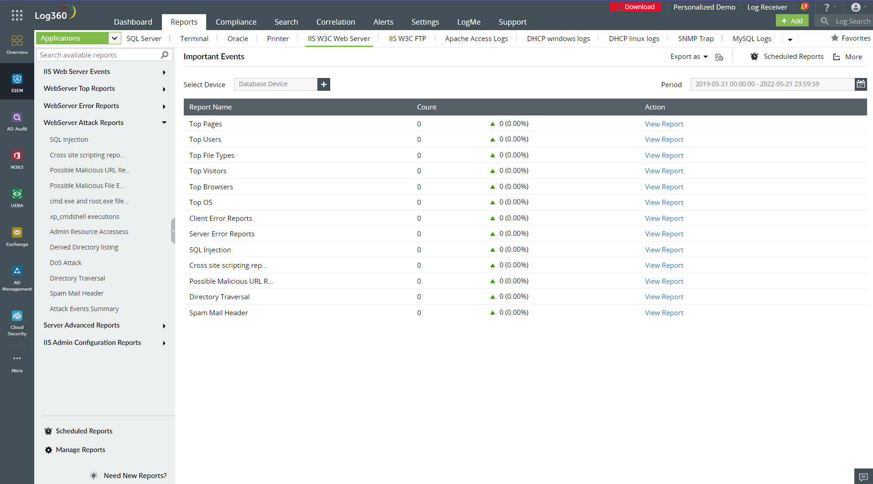Open the notifications bell icon
873x484 pixels.
pos(804,7)
